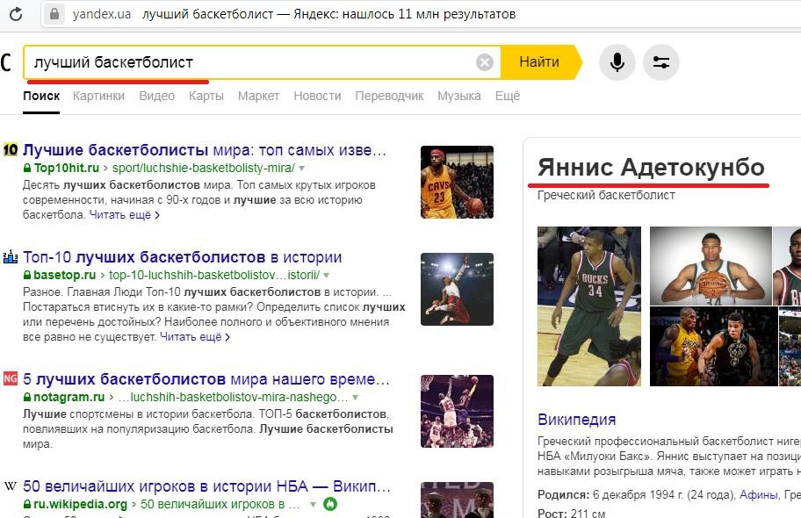The width and height of the screenshot is (801, 518).
Task: Open the Ещё menu in search tabs
Action: pyautogui.click(x=507, y=96)
